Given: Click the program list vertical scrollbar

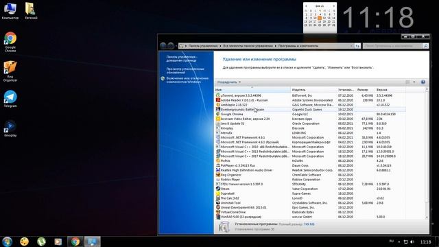Looking at the screenshot, I should 427,153.
